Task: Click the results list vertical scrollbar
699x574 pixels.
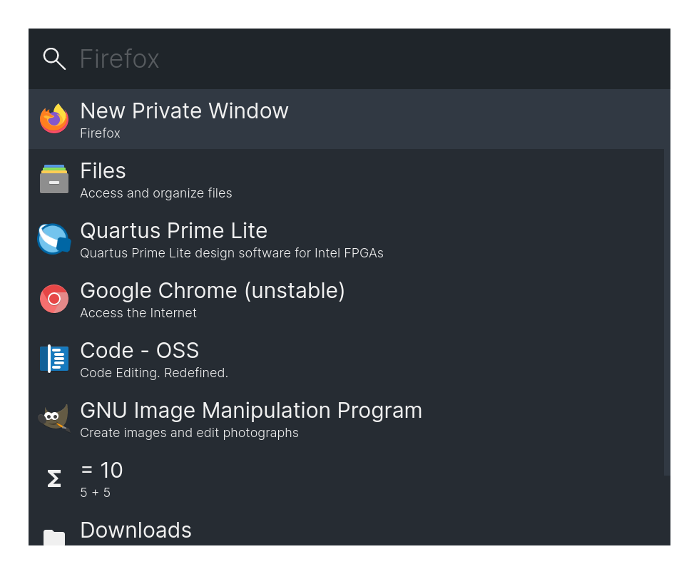Action: (x=667, y=312)
